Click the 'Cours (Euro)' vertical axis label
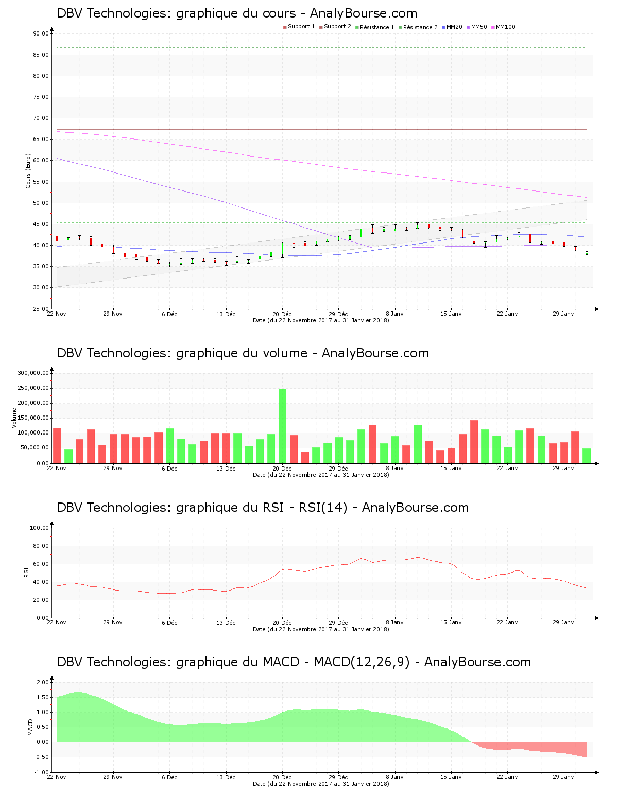This screenshot has width=618, height=798. click(28, 171)
